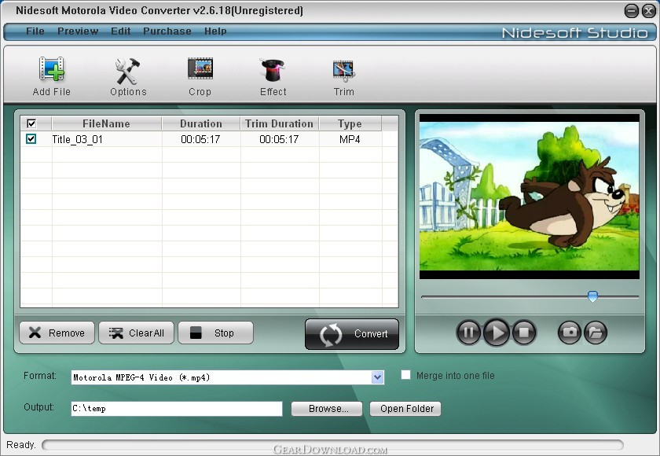660x456 pixels.
Task: Click the Add File toolbar icon
Action: point(52,69)
